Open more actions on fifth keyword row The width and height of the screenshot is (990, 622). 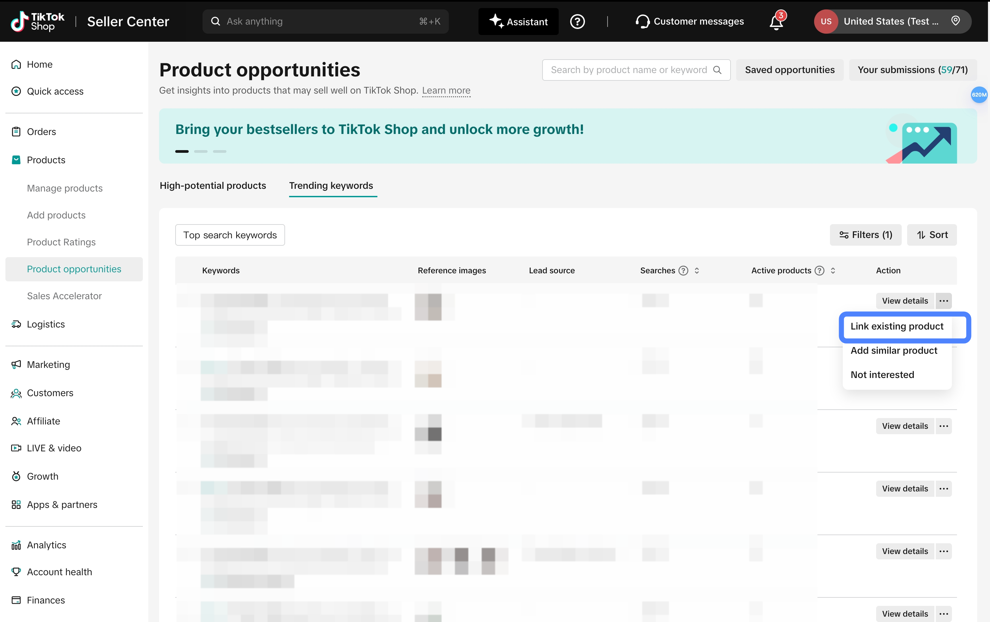[943, 551]
